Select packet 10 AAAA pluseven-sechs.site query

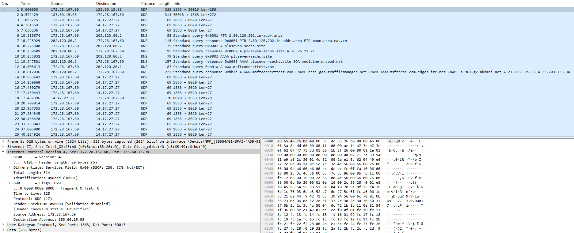tap(287, 56)
